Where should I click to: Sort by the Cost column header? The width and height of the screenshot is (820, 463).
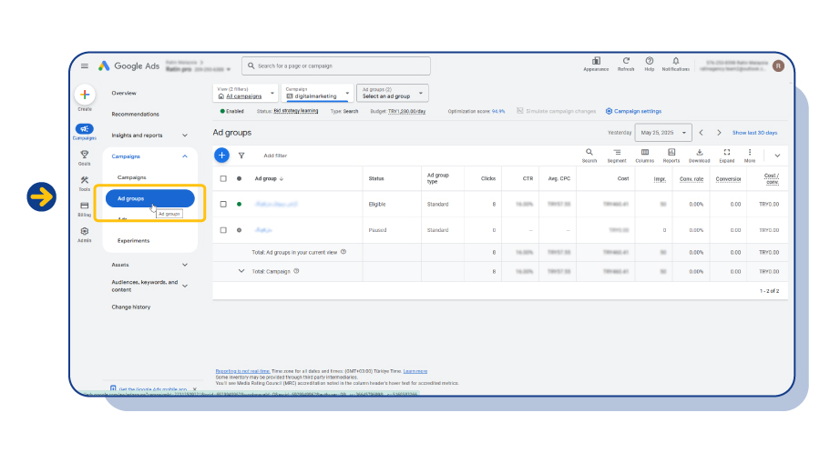point(623,178)
